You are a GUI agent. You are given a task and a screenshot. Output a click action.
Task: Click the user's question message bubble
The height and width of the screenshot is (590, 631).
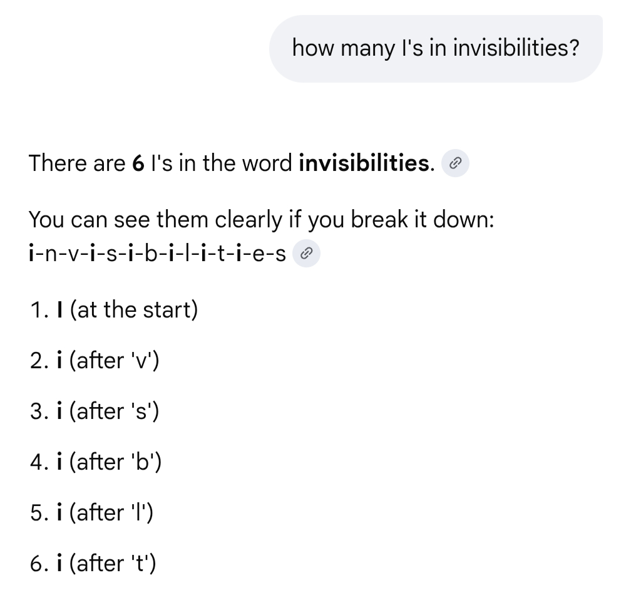[436, 49]
